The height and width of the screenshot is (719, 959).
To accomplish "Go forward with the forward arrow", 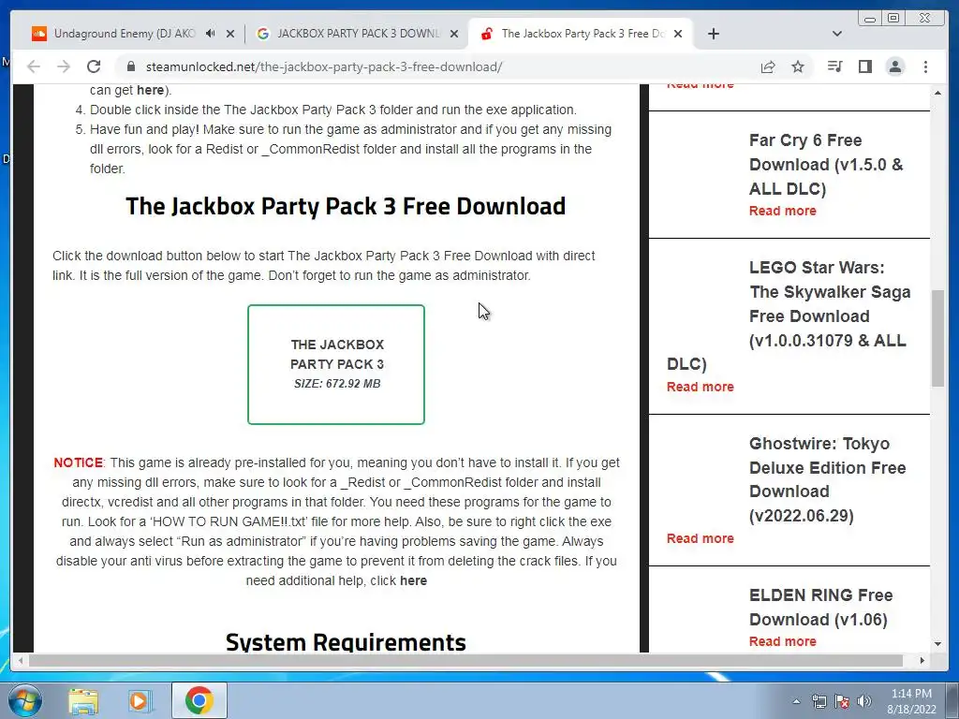I will [64, 66].
